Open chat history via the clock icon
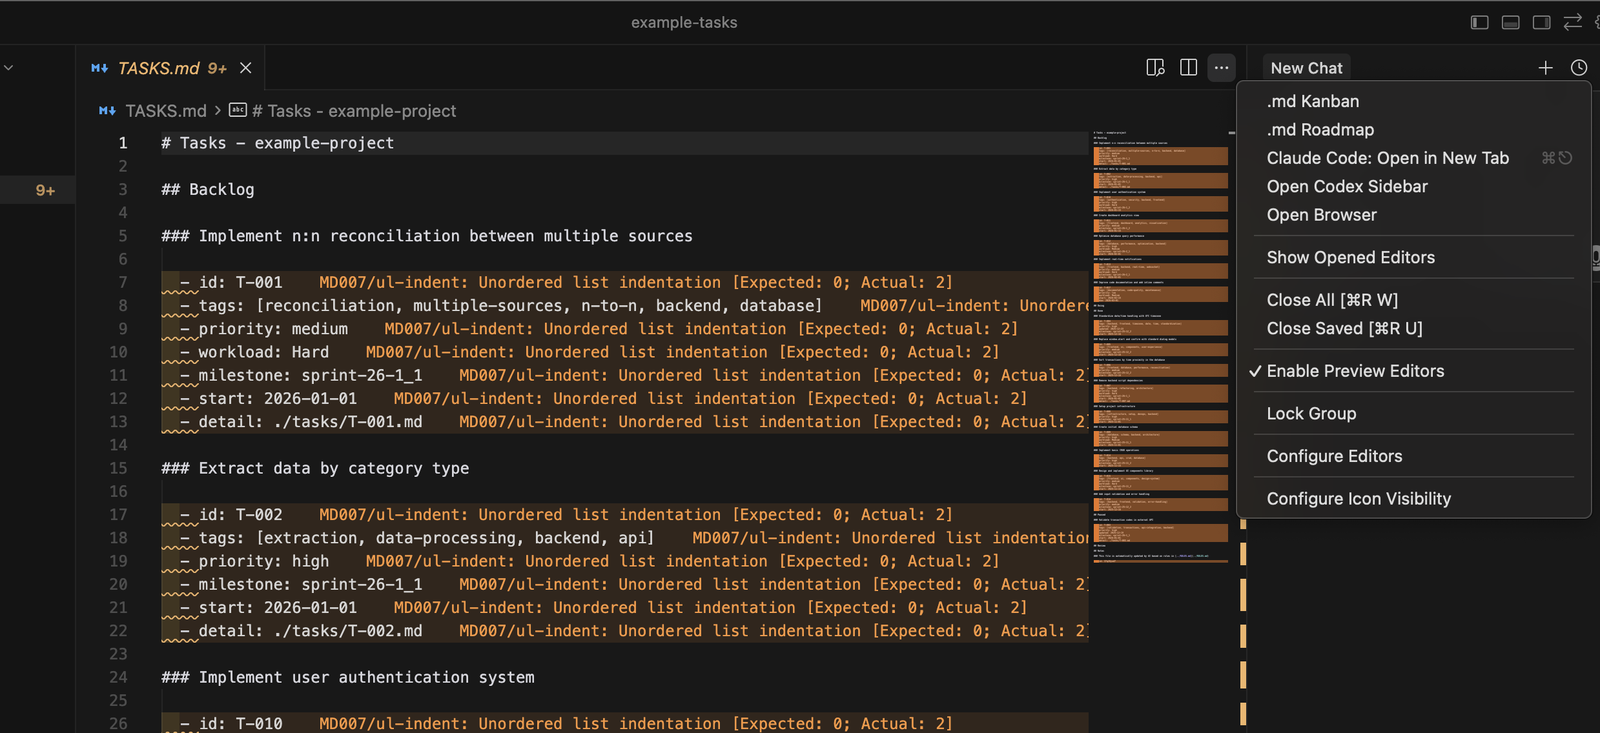The height and width of the screenshot is (733, 1600). click(x=1579, y=67)
